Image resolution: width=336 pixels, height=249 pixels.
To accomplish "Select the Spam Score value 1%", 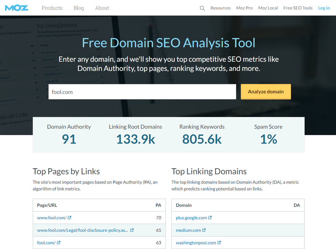I will tap(268, 139).
